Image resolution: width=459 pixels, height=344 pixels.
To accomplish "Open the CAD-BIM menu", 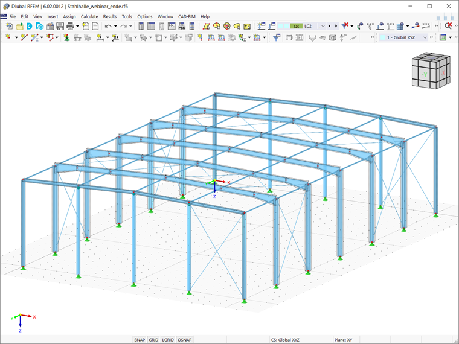I will point(187,17).
